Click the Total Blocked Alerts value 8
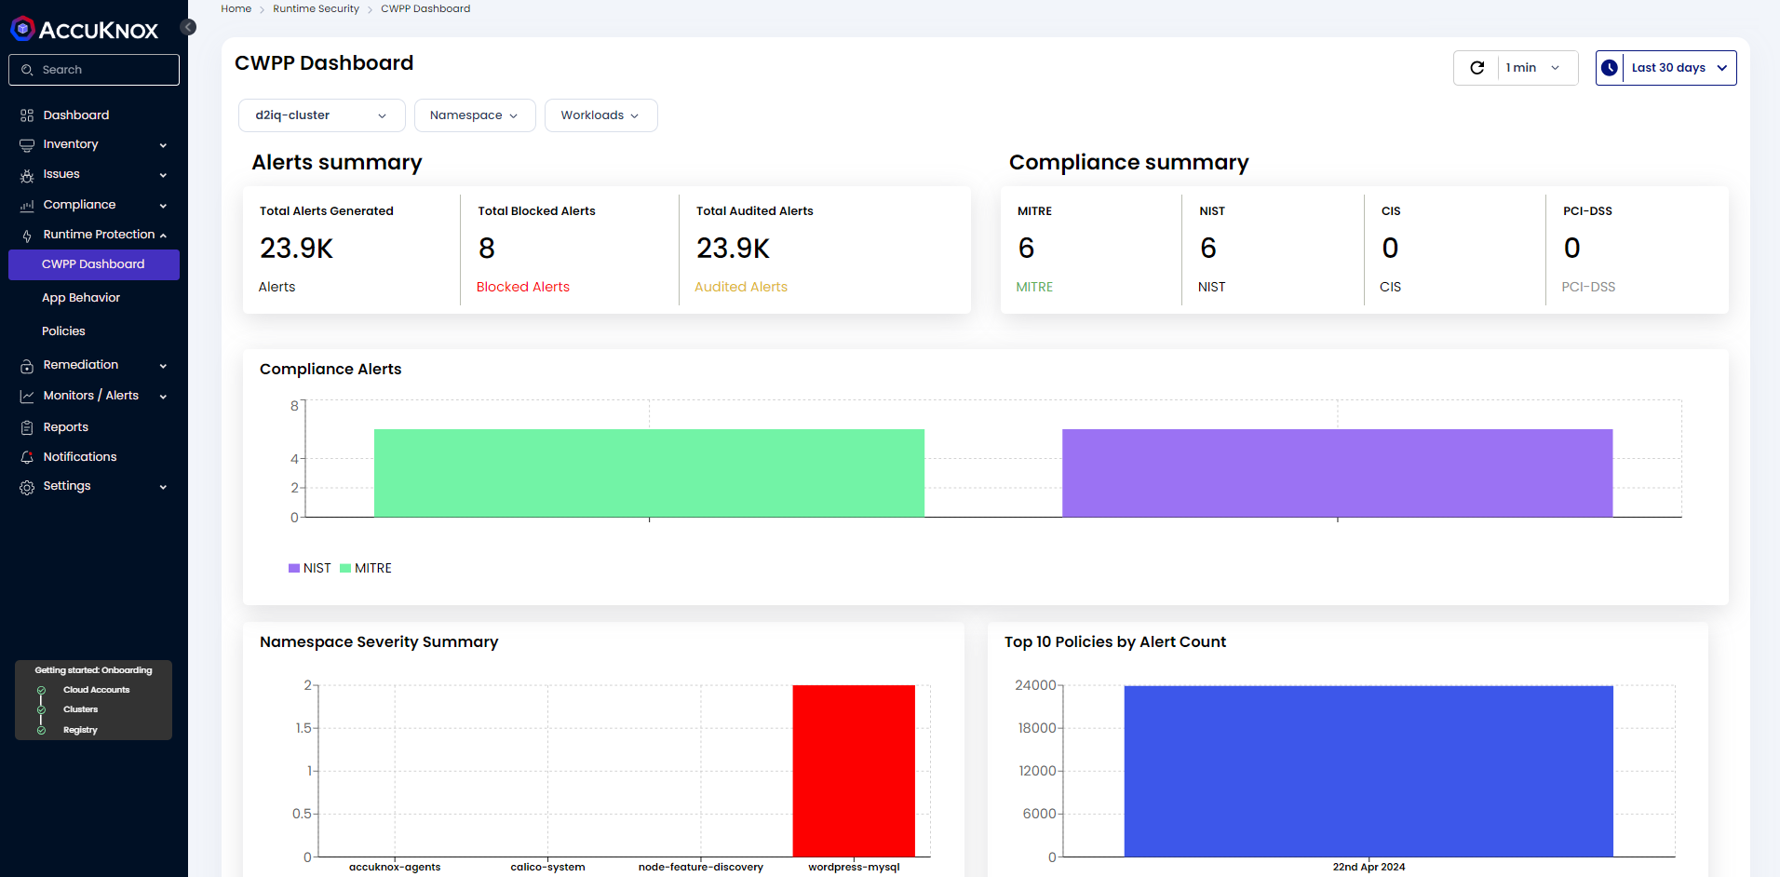The width and height of the screenshot is (1780, 877). pyautogui.click(x=487, y=249)
